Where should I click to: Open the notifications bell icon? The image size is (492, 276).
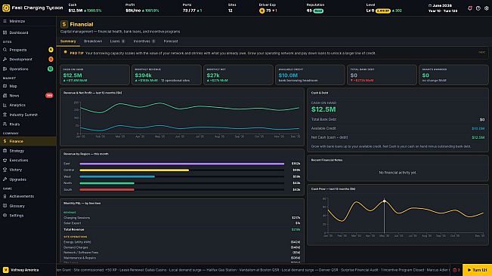pyautogui.click(x=470, y=8)
